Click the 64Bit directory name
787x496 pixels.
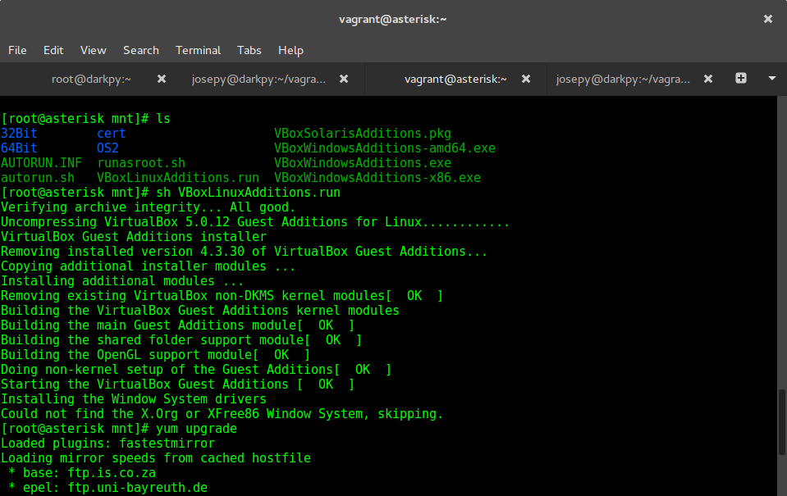point(19,148)
